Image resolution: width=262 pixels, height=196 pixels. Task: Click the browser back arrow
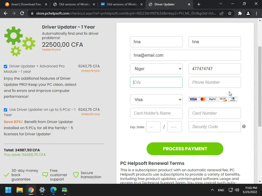(6, 13)
